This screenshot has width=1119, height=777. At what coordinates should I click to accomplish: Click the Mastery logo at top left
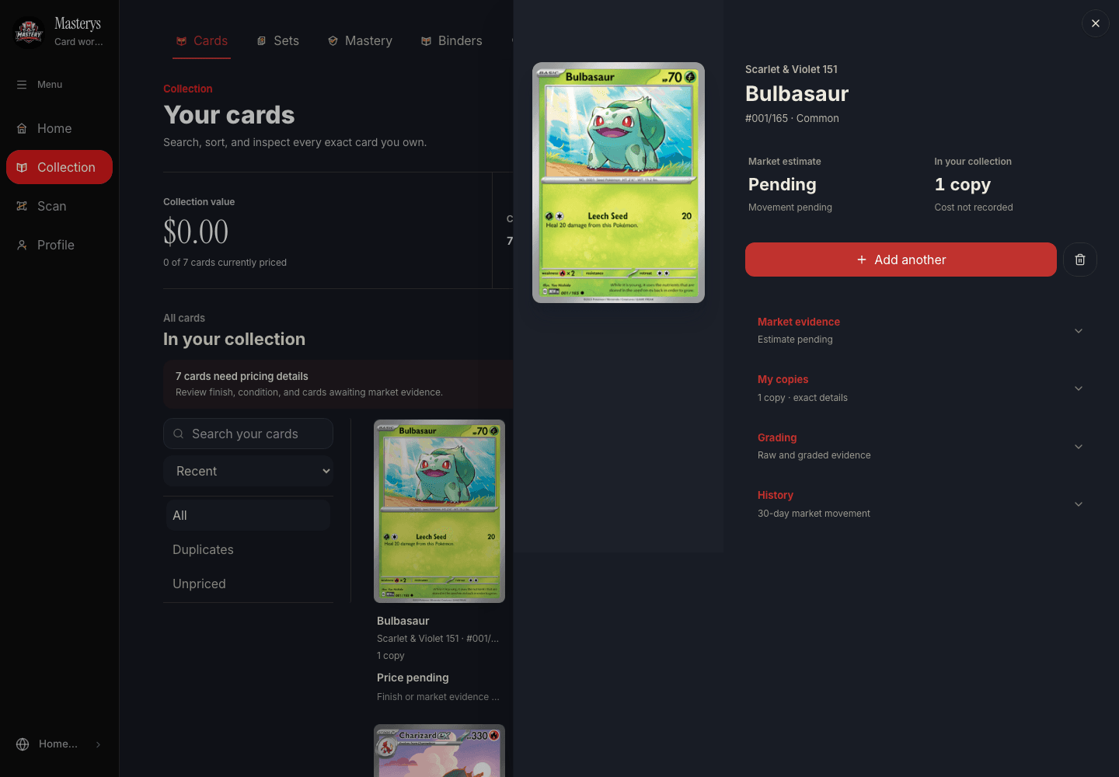click(30, 32)
